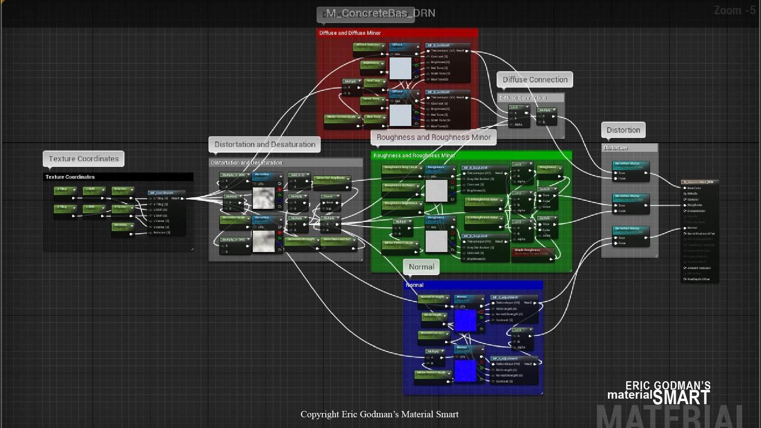
Task: Click the blue Normal texture preview swatch
Action: click(x=465, y=321)
